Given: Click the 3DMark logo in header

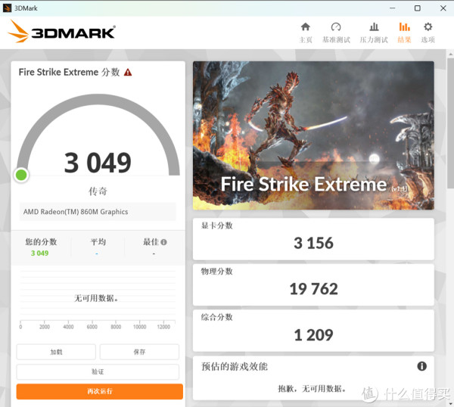Looking at the screenshot, I should [x=61, y=32].
